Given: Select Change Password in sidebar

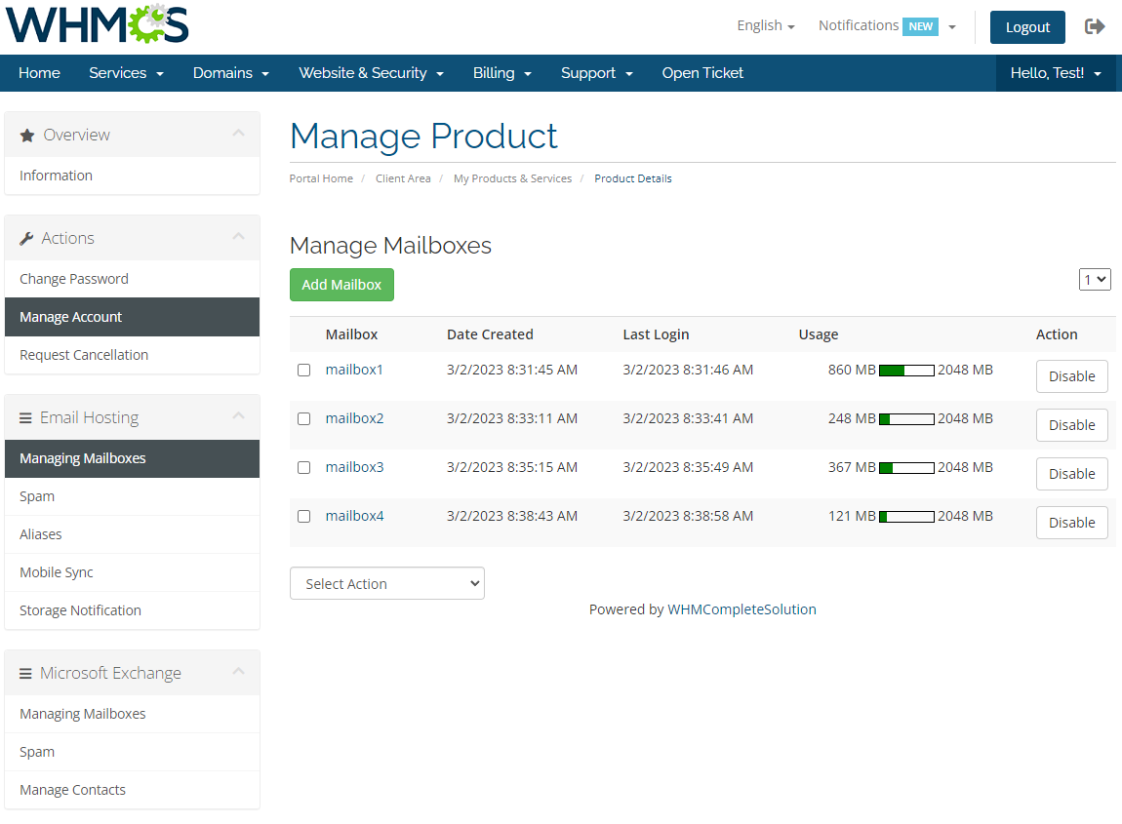Looking at the screenshot, I should 133,279.
